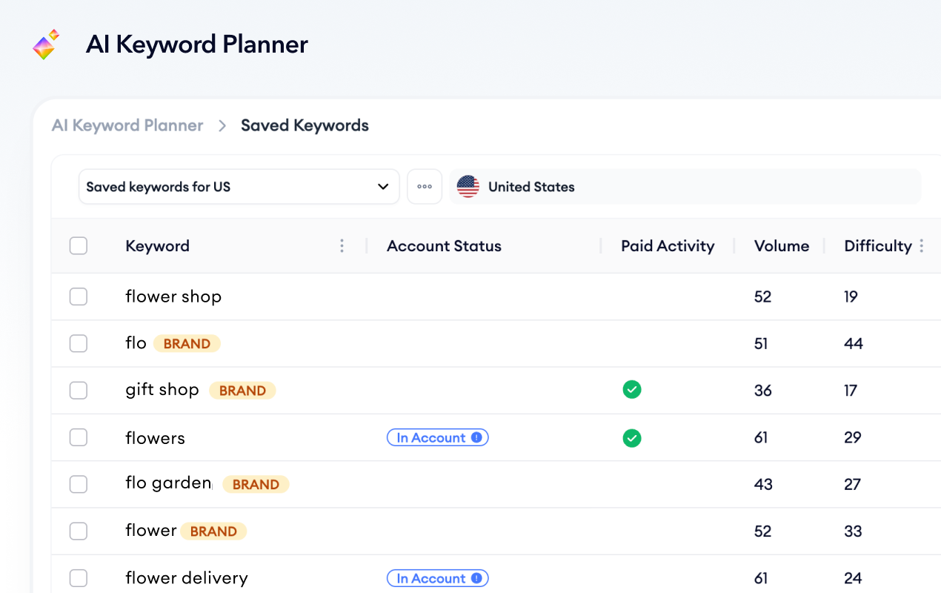Sort by Account Status column header
The width and height of the screenshot is (941, 593).
coord(444,246)
